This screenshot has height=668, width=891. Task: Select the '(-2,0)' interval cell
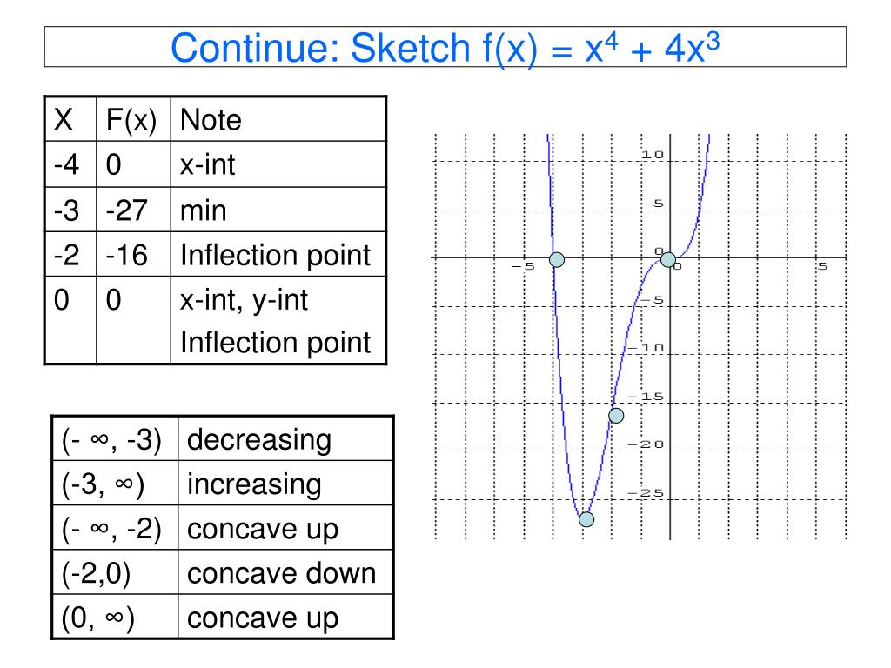tap(116, 572)
